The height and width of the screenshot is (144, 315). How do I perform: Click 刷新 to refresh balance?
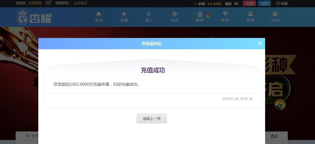point(228,4)
